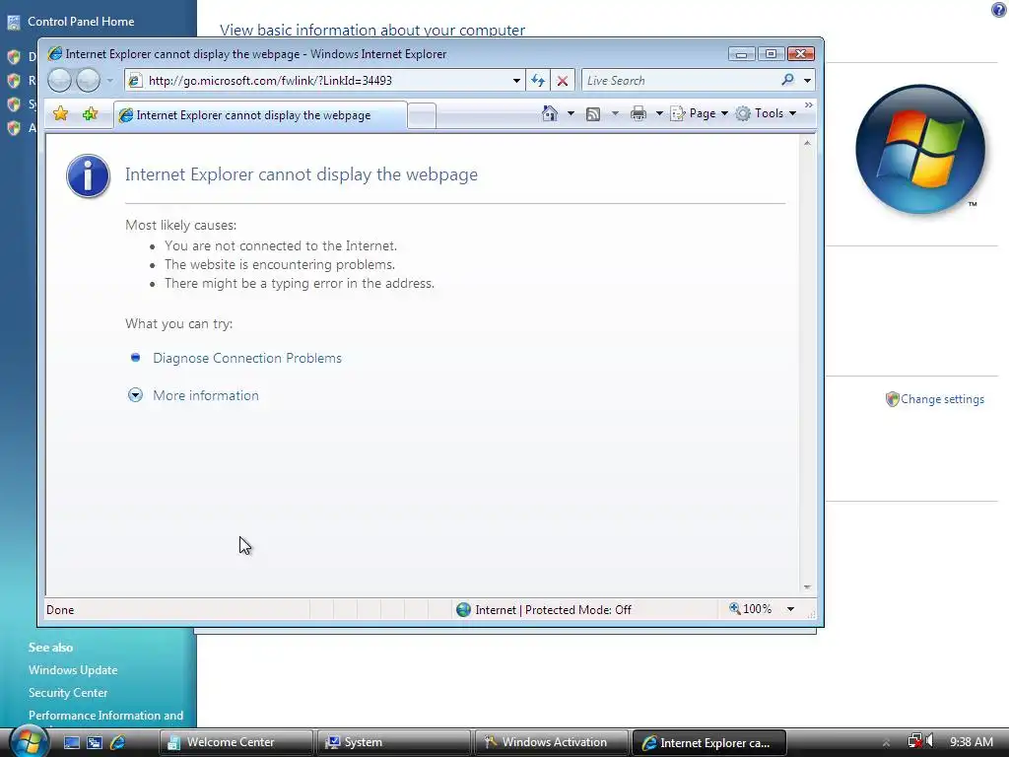
Task: Click the scroll down arrow in IE page
Action: (x=807, y=587)
